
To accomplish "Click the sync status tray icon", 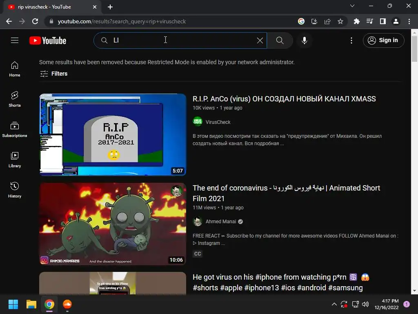I will coord(344,304).
